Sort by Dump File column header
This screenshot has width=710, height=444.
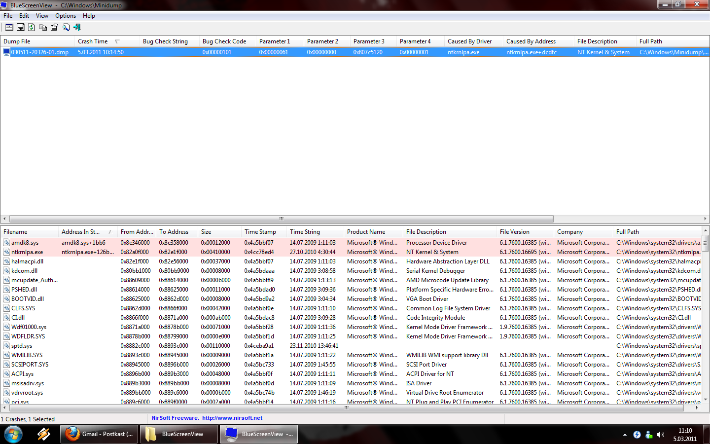[37, 41]
